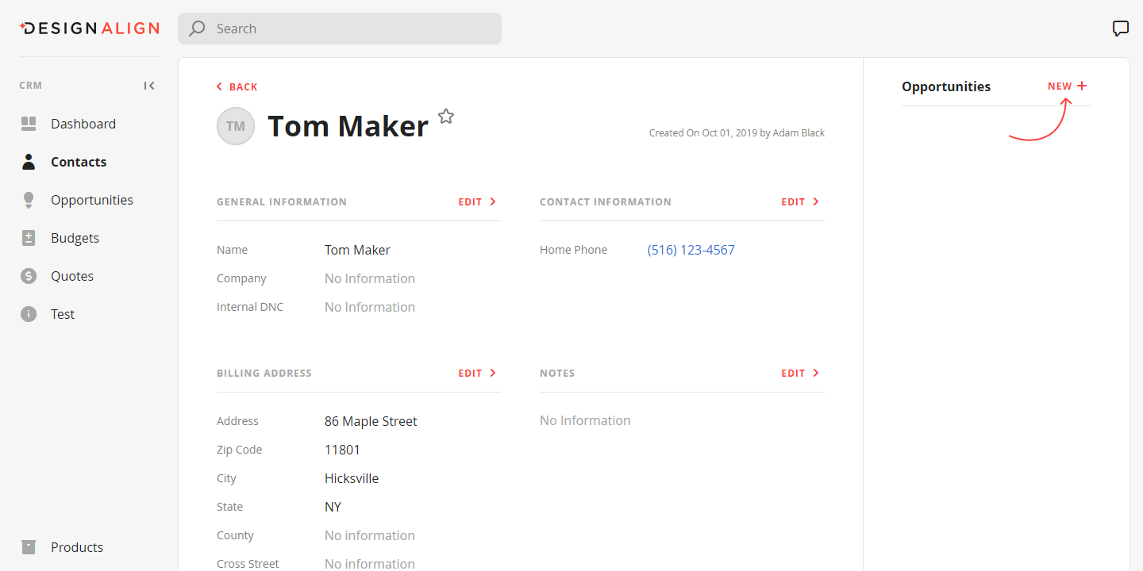The width and height of the screenshot is (1143, 571).
Task: Click the Contacts person icon
Action: (29, 162)
